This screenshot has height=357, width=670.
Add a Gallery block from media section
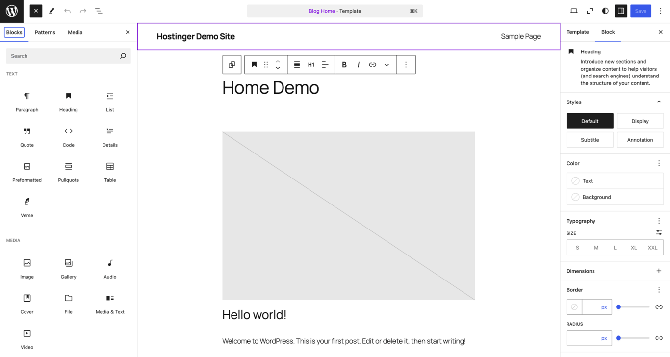pyautogui.click(x=68, y=268)
